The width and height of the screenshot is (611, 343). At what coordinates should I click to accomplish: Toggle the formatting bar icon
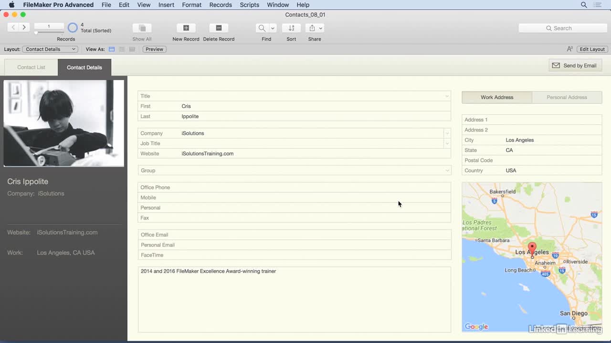pos(569,49)
